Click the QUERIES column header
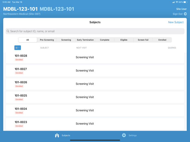 coord(172,48)
